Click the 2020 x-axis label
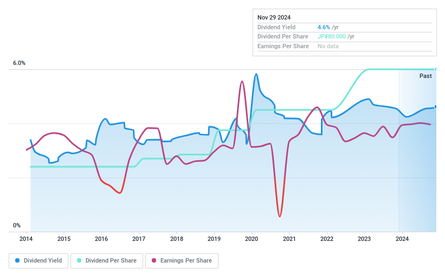 (x=251, y=239)
